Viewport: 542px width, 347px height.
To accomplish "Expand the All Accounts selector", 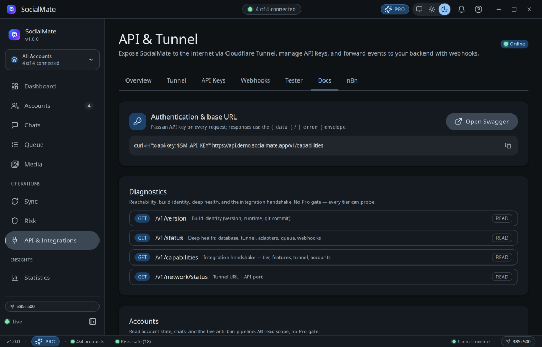I will tap(52, 59).
